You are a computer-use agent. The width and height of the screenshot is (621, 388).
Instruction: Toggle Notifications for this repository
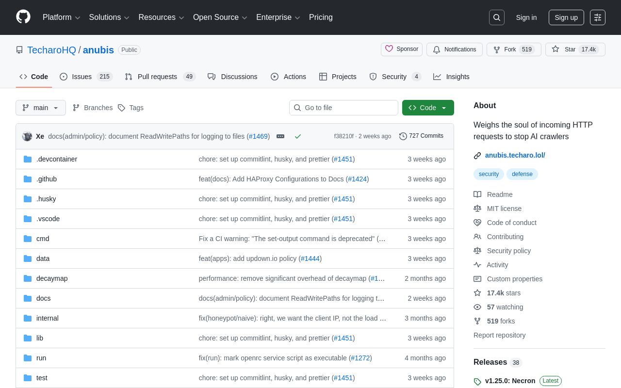tap(455, 49)
